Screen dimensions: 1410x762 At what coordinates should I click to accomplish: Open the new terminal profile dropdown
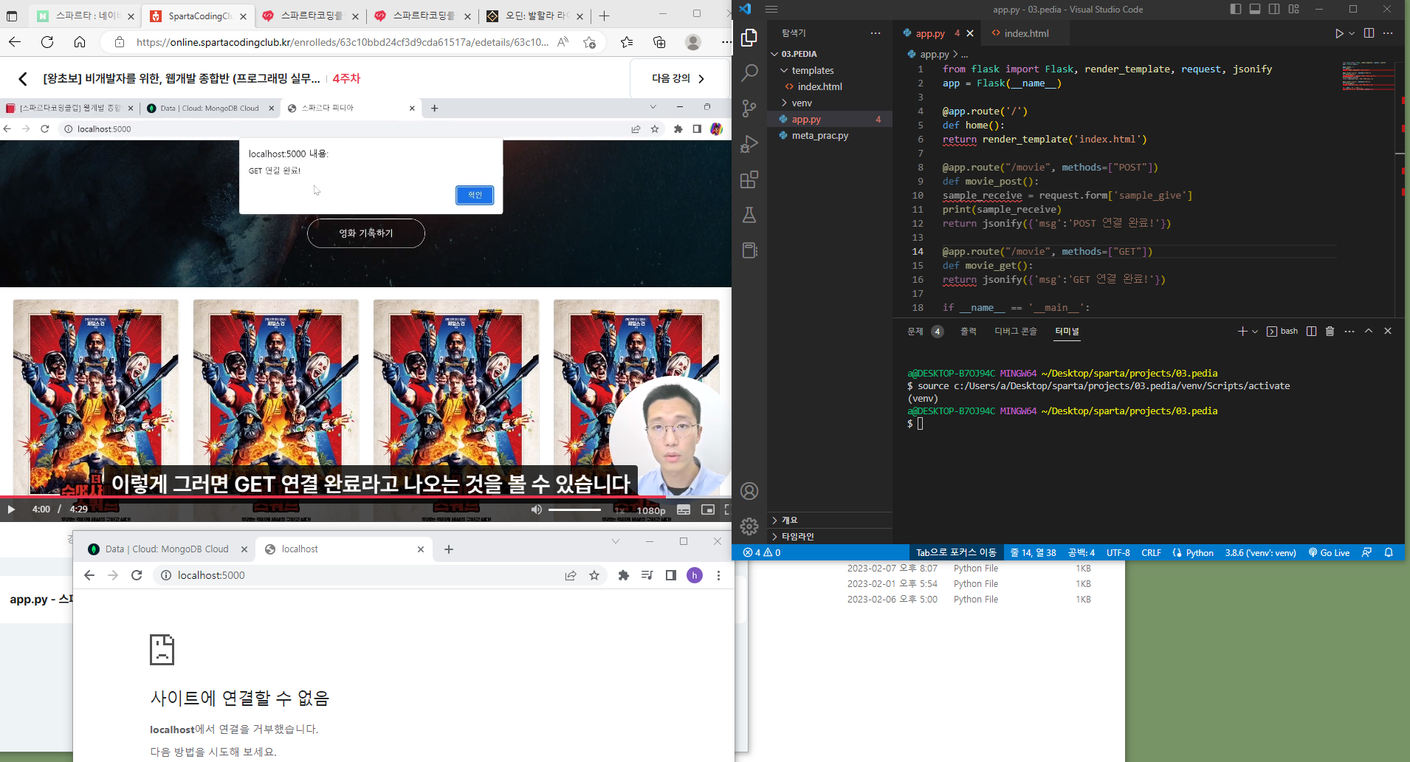click(1254, 332)
